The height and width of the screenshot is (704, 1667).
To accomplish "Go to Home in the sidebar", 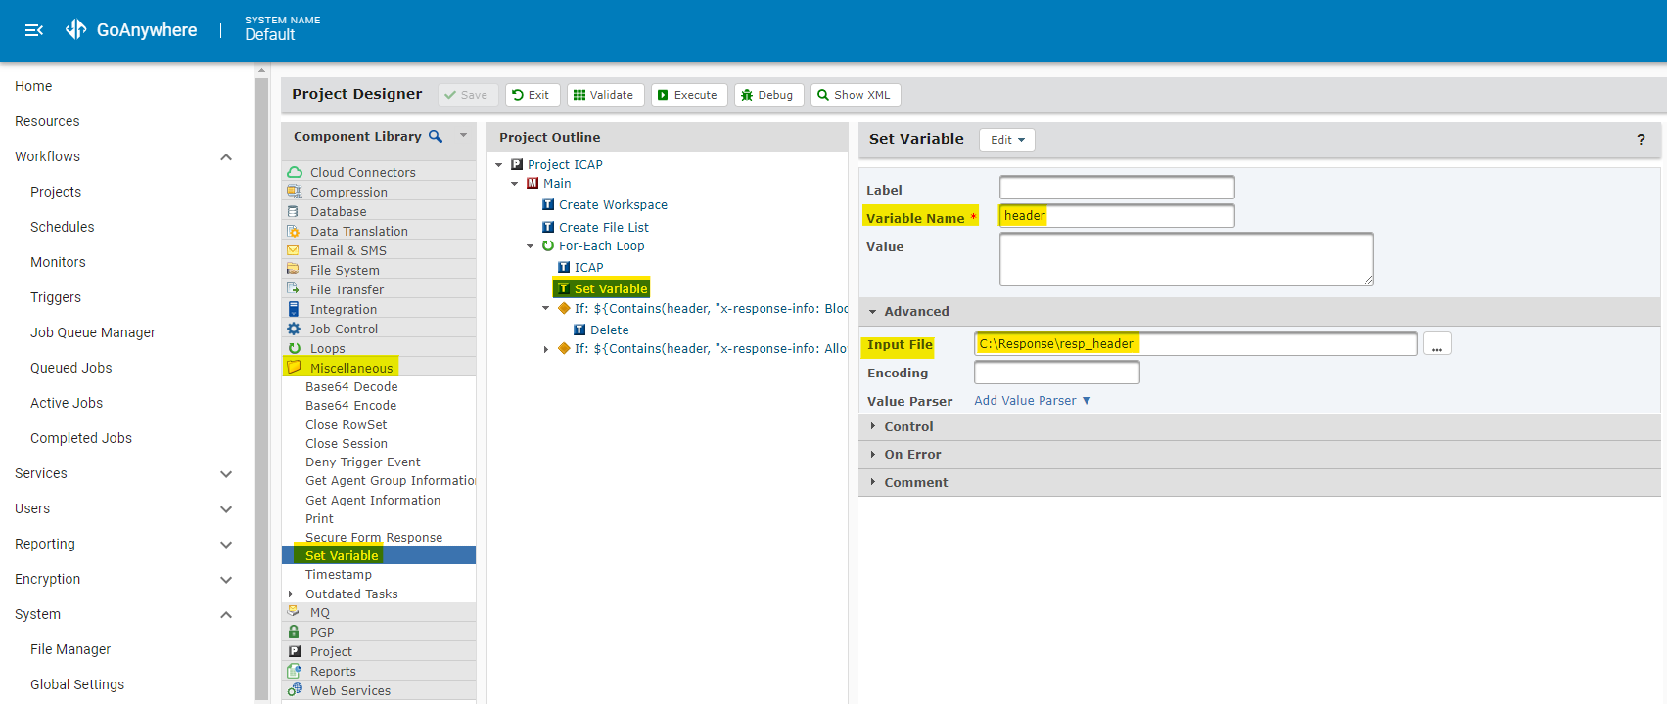I will (33, 86).
